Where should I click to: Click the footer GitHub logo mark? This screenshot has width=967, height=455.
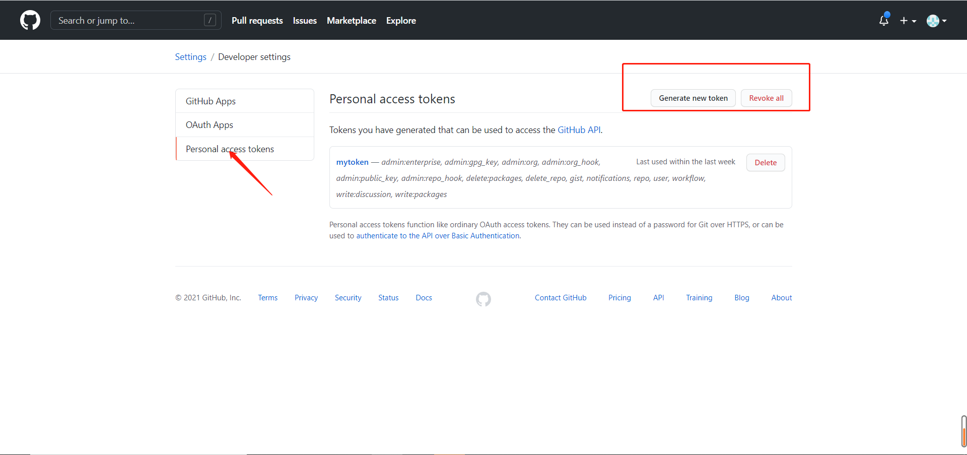(x=483, y=299)
